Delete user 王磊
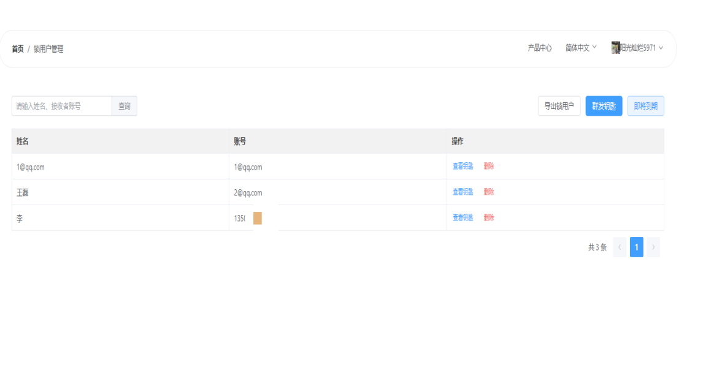 (489, 192)
